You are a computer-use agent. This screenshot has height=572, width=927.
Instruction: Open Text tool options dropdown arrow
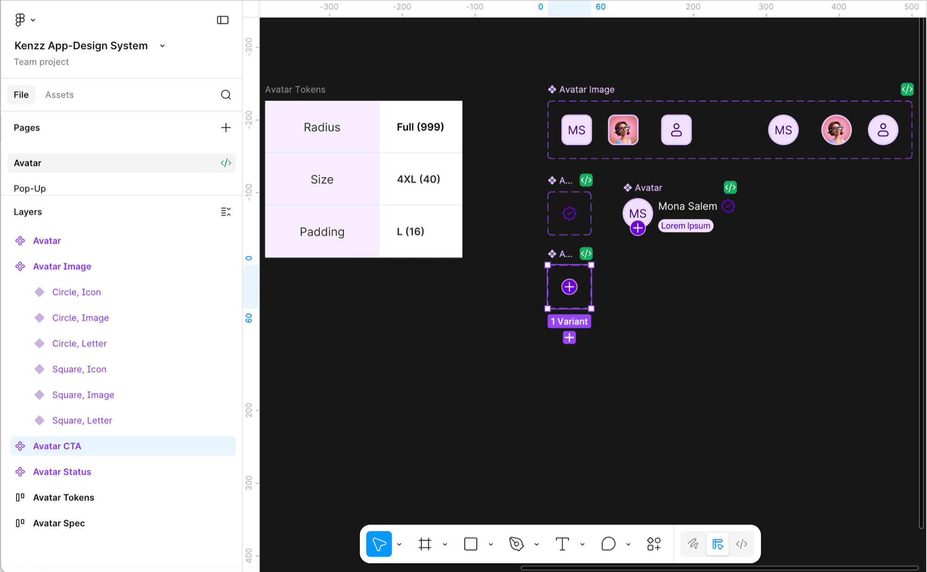point(582,545)
